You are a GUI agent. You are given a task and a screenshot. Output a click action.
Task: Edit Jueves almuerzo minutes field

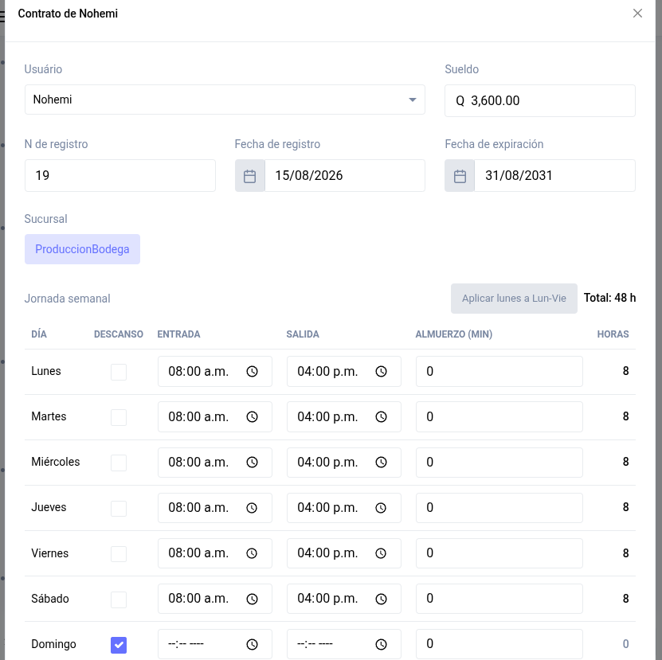point(499,508)
